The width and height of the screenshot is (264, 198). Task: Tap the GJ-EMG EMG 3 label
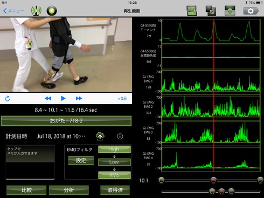[x=148, y=130]
